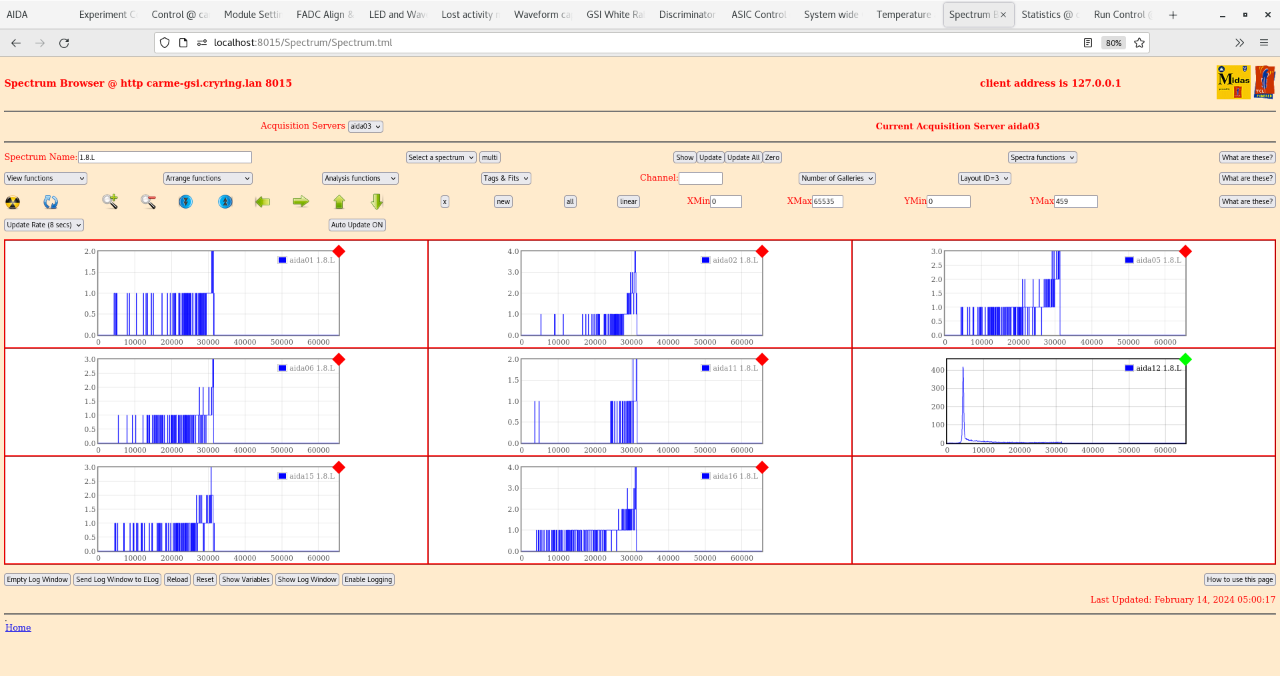Image resolution: width=1280 pixels, height=676 pixels.
Task: Click the green up arrow icon
Action: [339, 201]
